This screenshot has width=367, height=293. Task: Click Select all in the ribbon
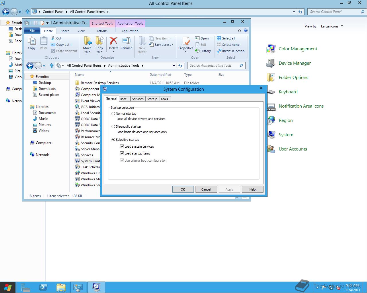(x=226, y=38)
